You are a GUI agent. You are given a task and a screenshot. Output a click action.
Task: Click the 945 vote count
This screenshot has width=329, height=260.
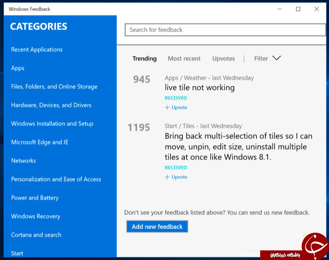tap(142, 79)
